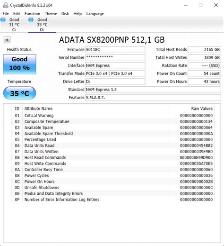Click the Attribute Name column header
This screenshot has height=246, width=224.
[x=95, y=109]
